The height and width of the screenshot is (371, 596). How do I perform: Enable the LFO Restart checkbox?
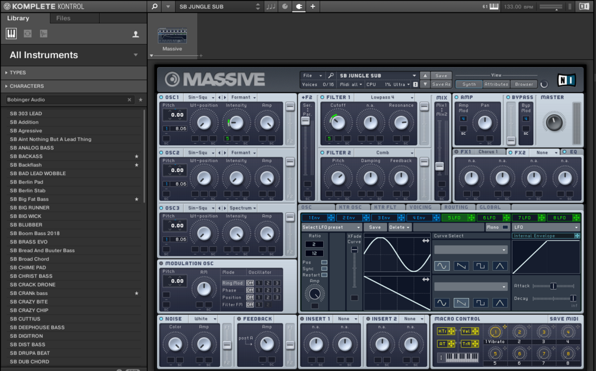pyautogui.click(x=324, y=275)
